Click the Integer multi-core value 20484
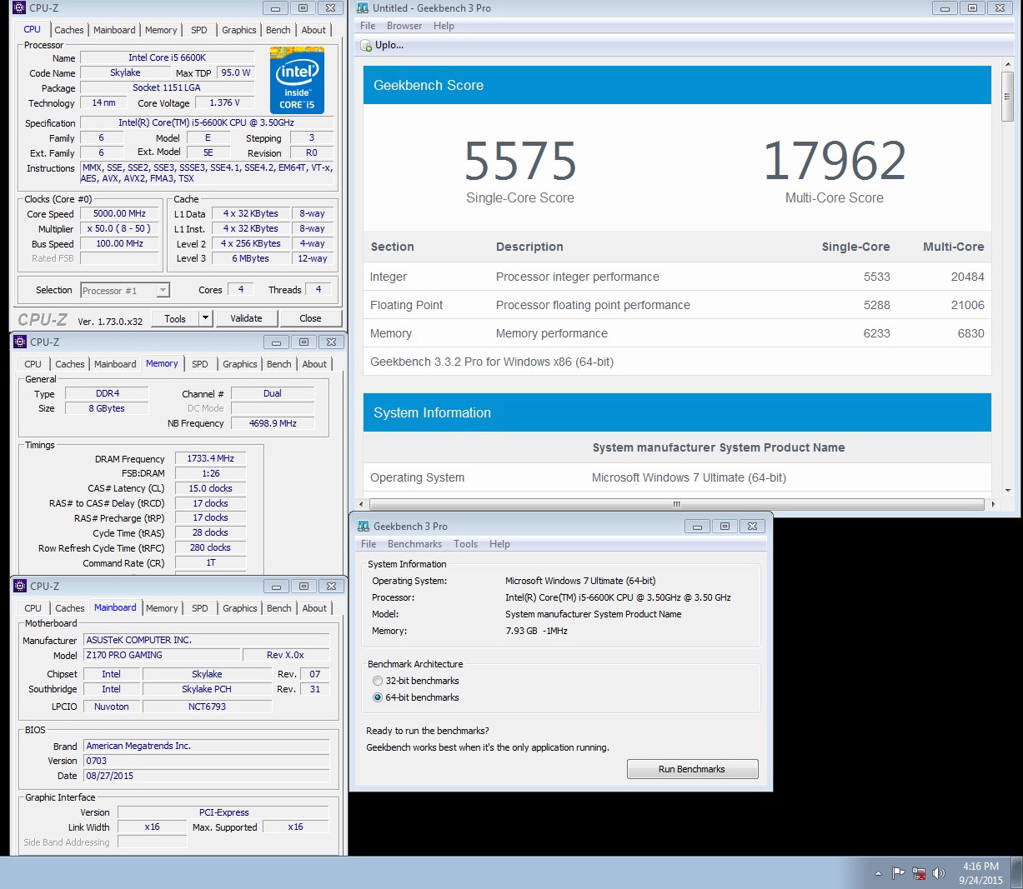 coord(967,277)
